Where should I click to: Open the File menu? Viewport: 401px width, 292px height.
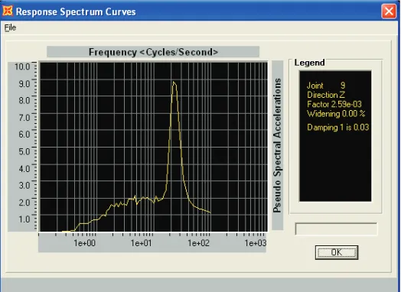tap(10, 28)
